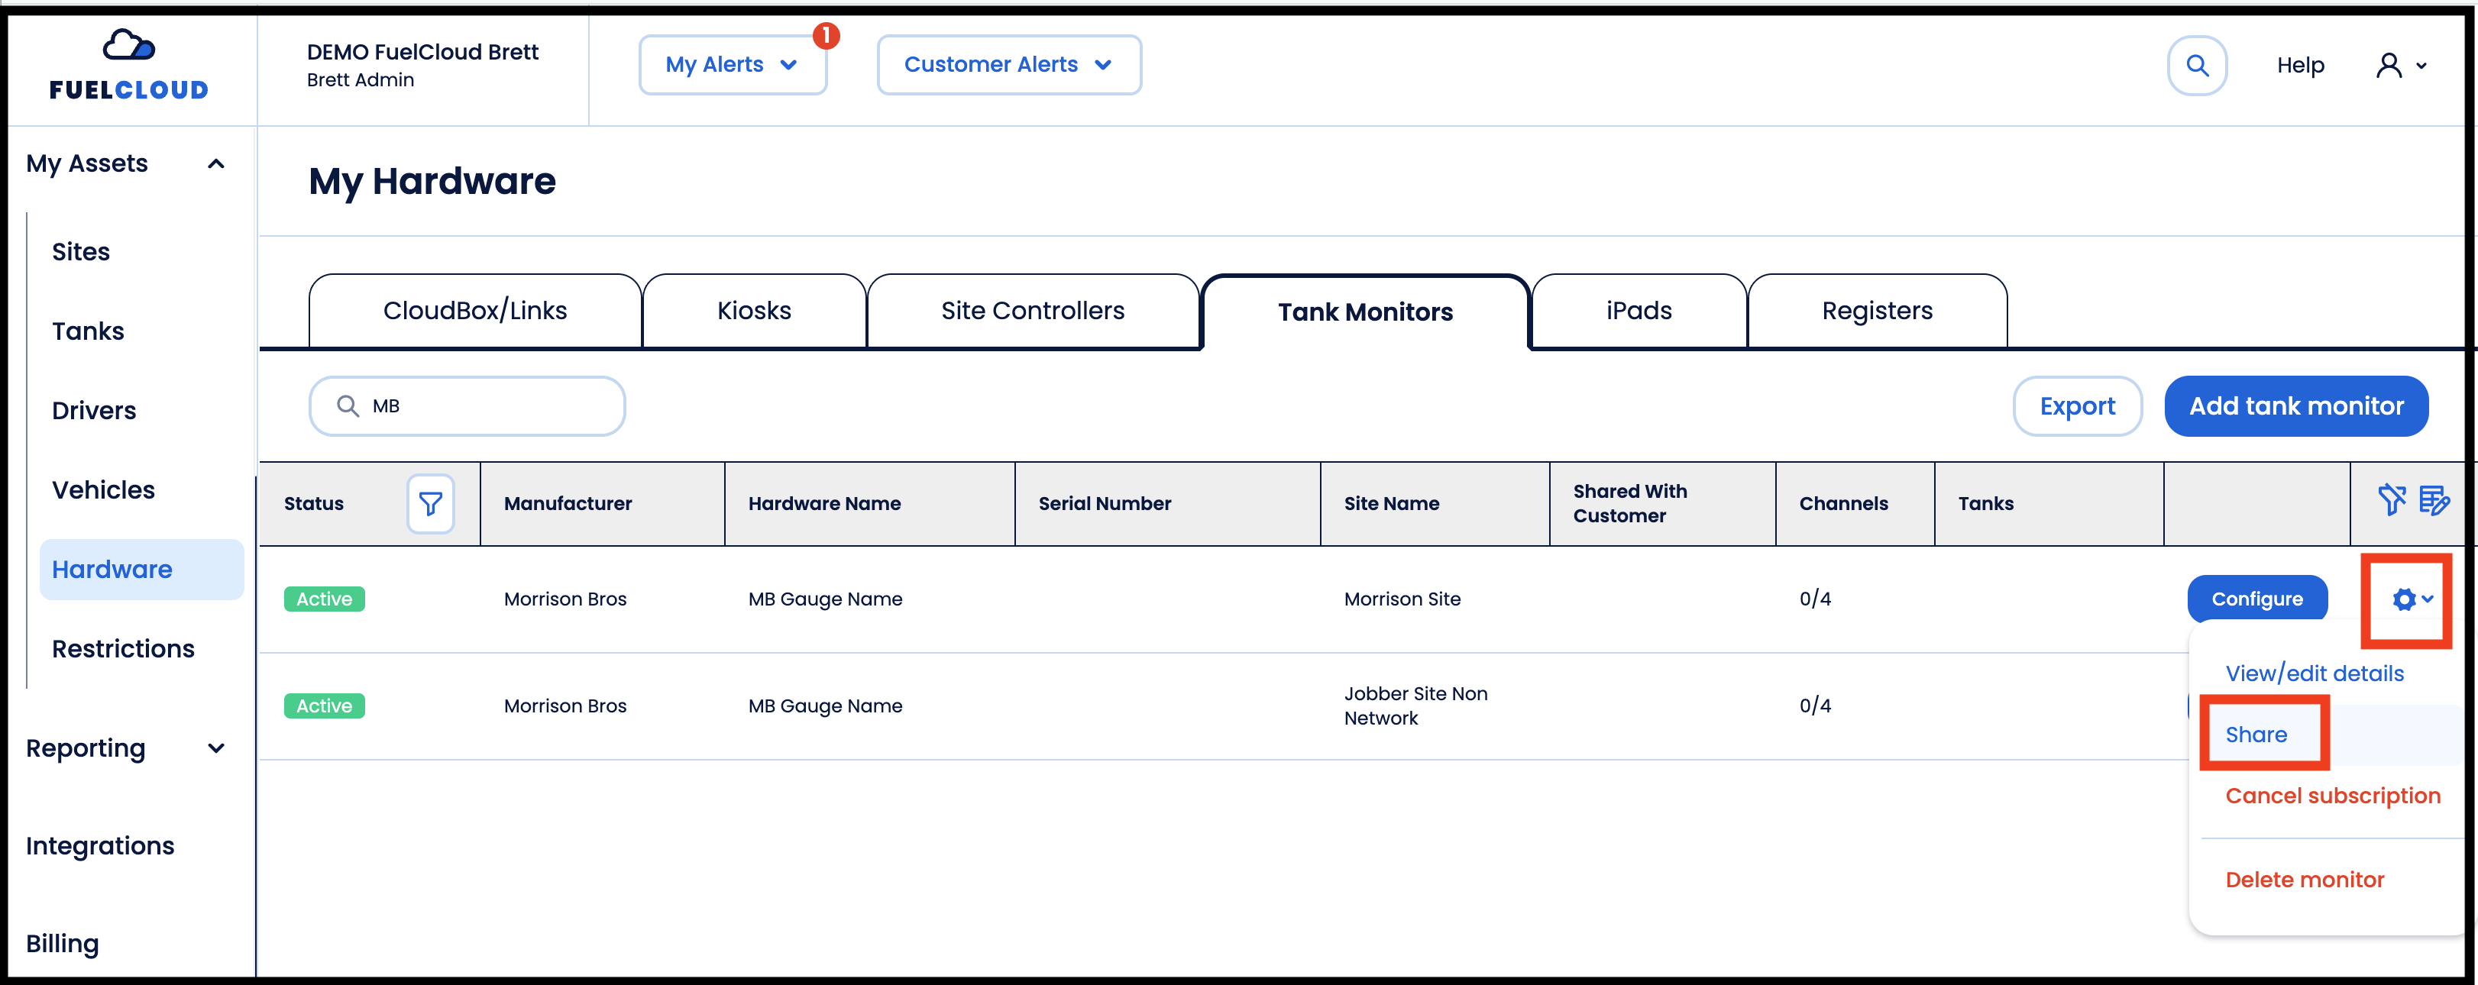Open the Help link
The height and width of the screenshot is (985, 2478).
(2300, 66)
